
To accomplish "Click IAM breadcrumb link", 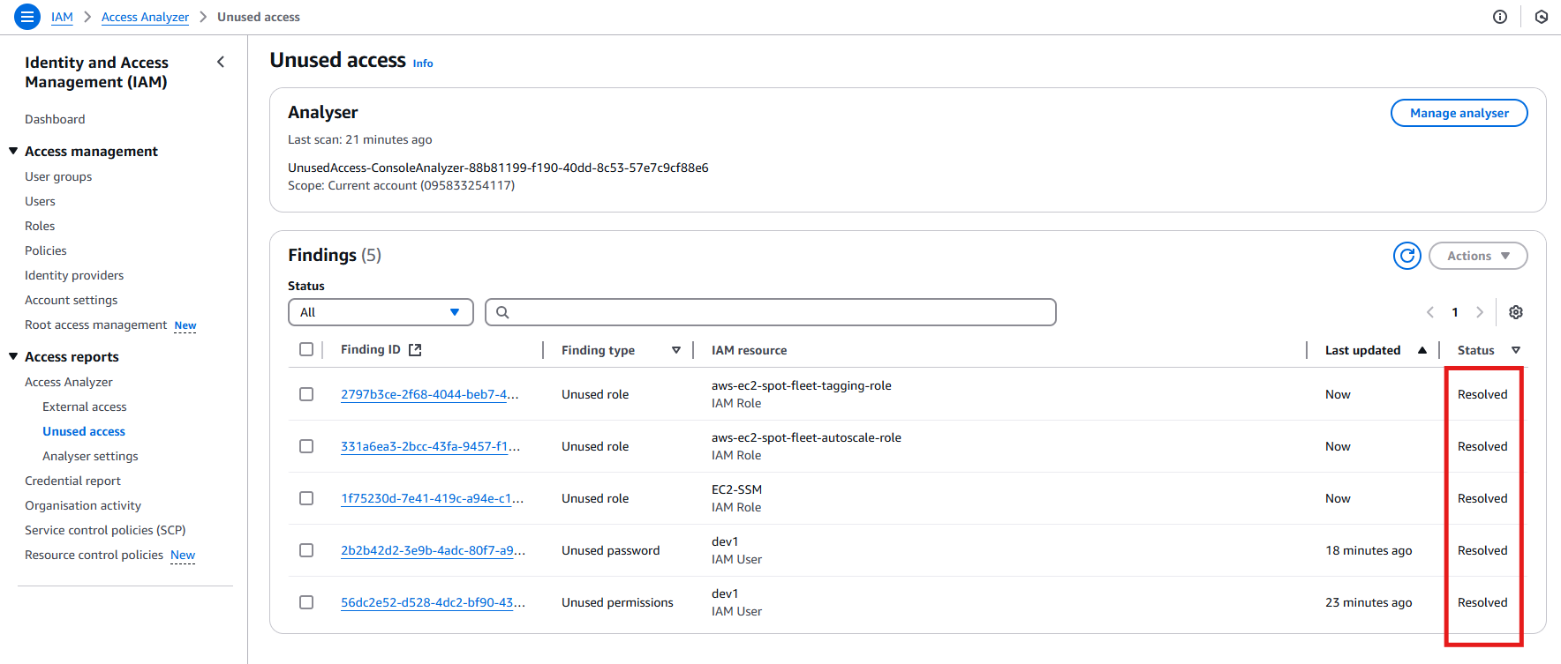I will (x=62, y=17).
